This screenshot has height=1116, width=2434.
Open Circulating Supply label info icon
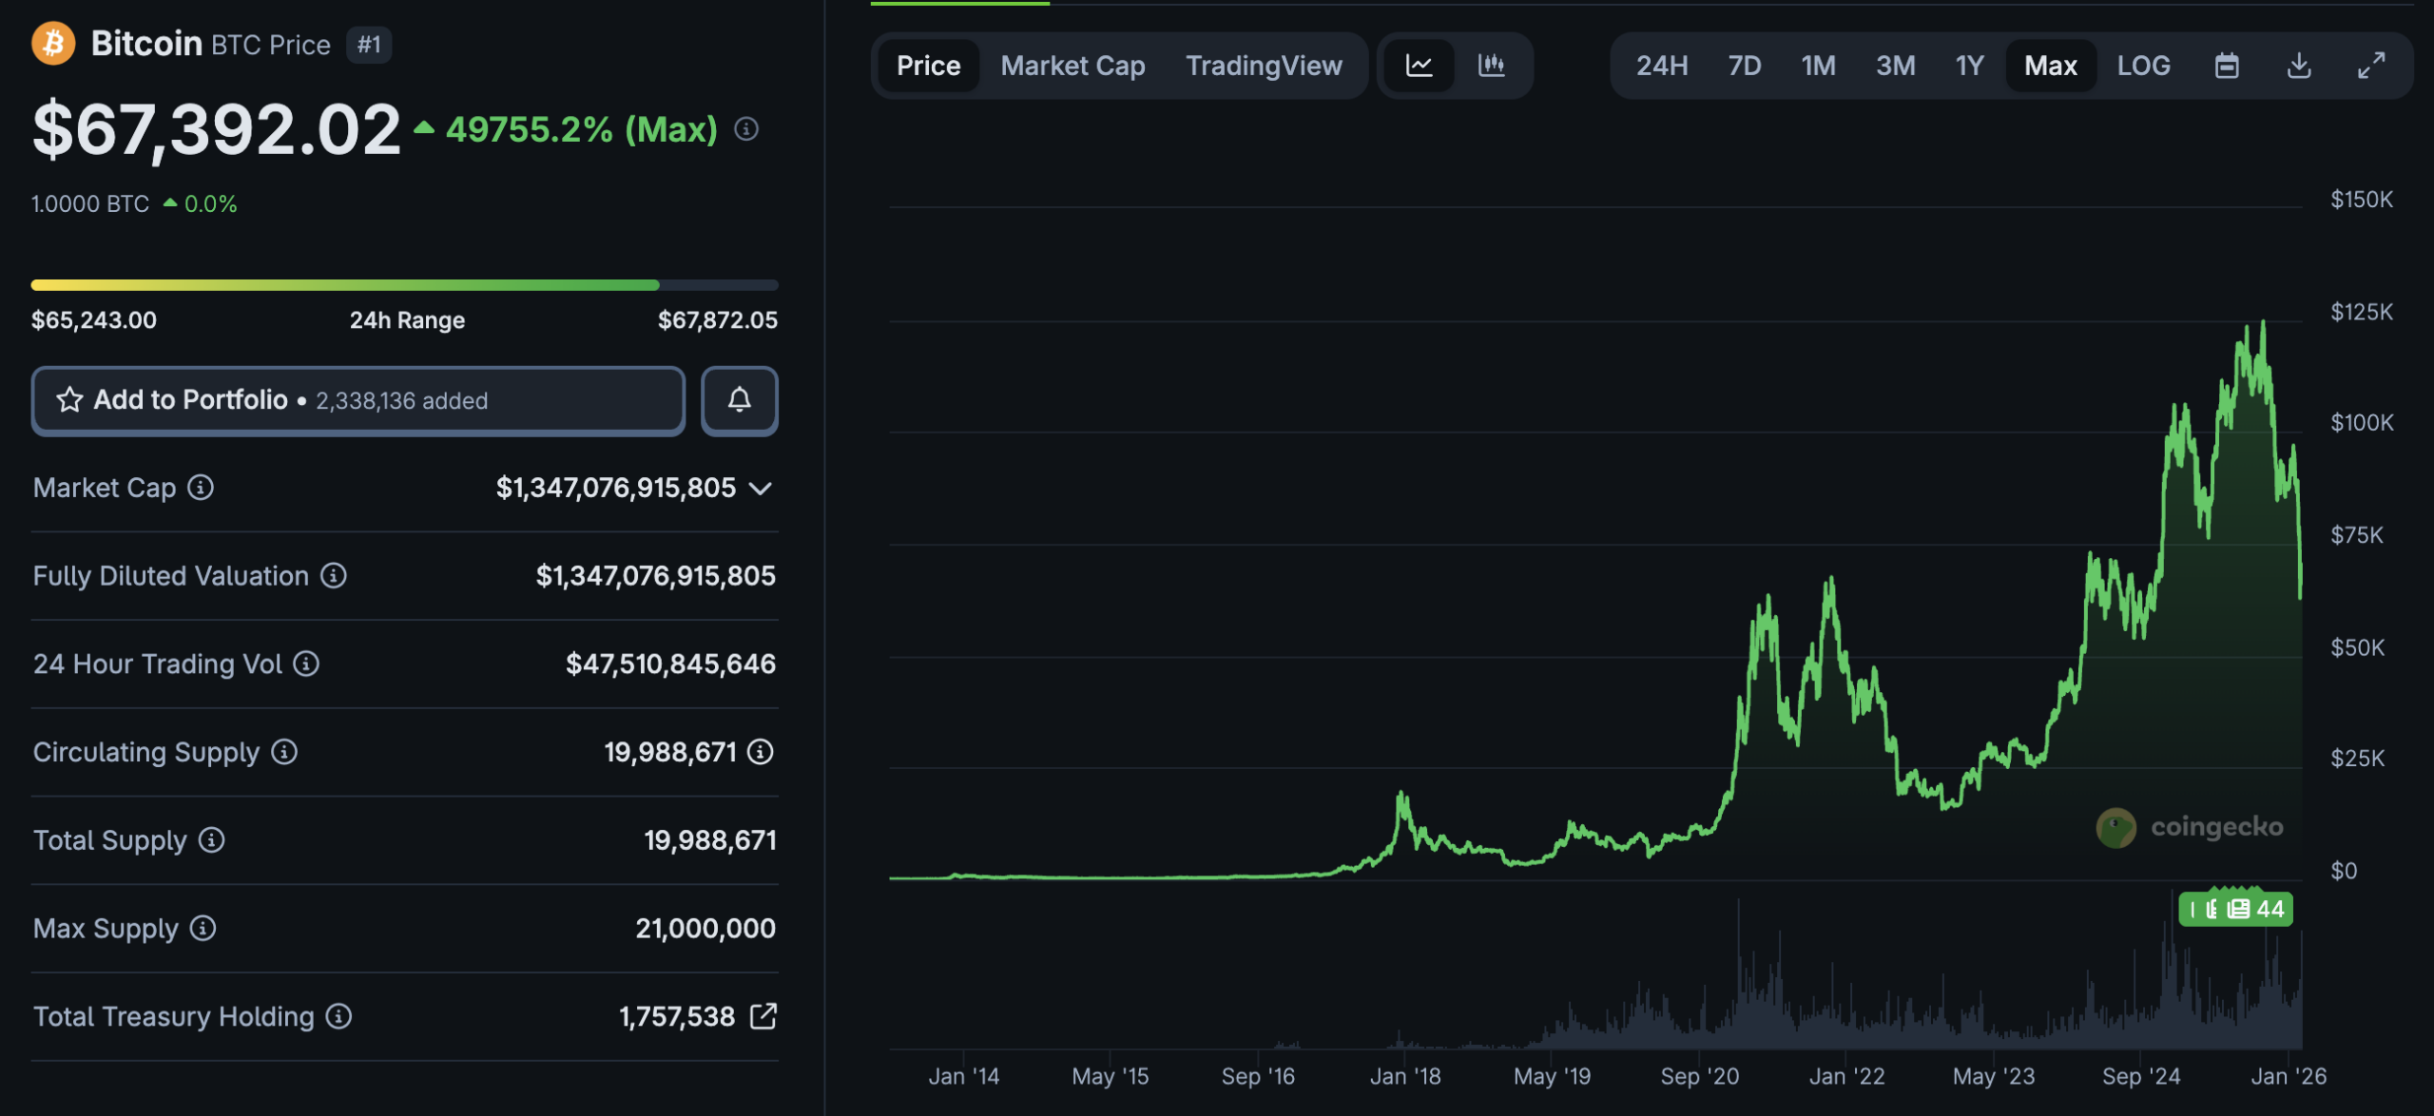click(284, 752)
